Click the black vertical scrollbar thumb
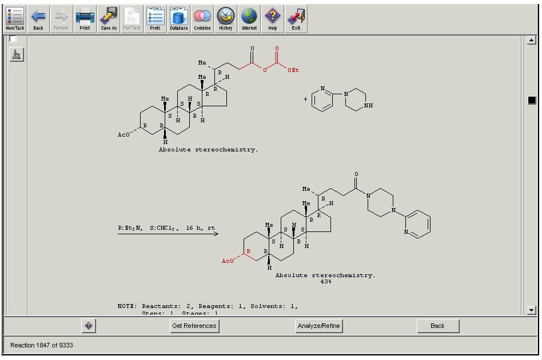This screenshot has width=542, height=360. [x=532, y=100]
